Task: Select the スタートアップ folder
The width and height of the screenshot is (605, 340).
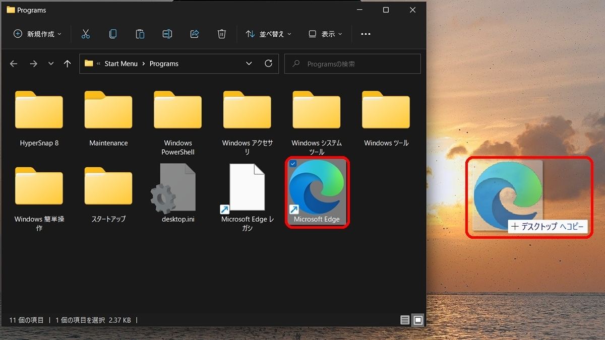Action: click(x=108, y=194)
